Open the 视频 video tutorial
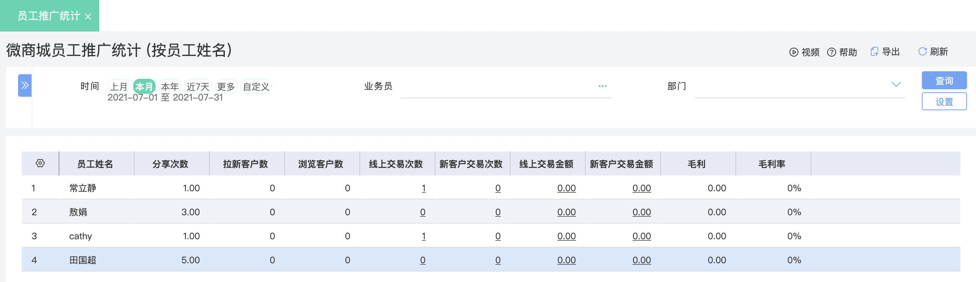 tap(804, 52)
